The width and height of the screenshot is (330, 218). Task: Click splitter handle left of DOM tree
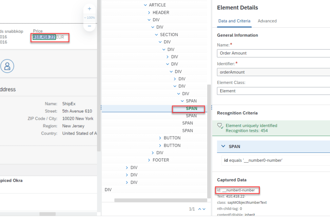pos(101,107)
